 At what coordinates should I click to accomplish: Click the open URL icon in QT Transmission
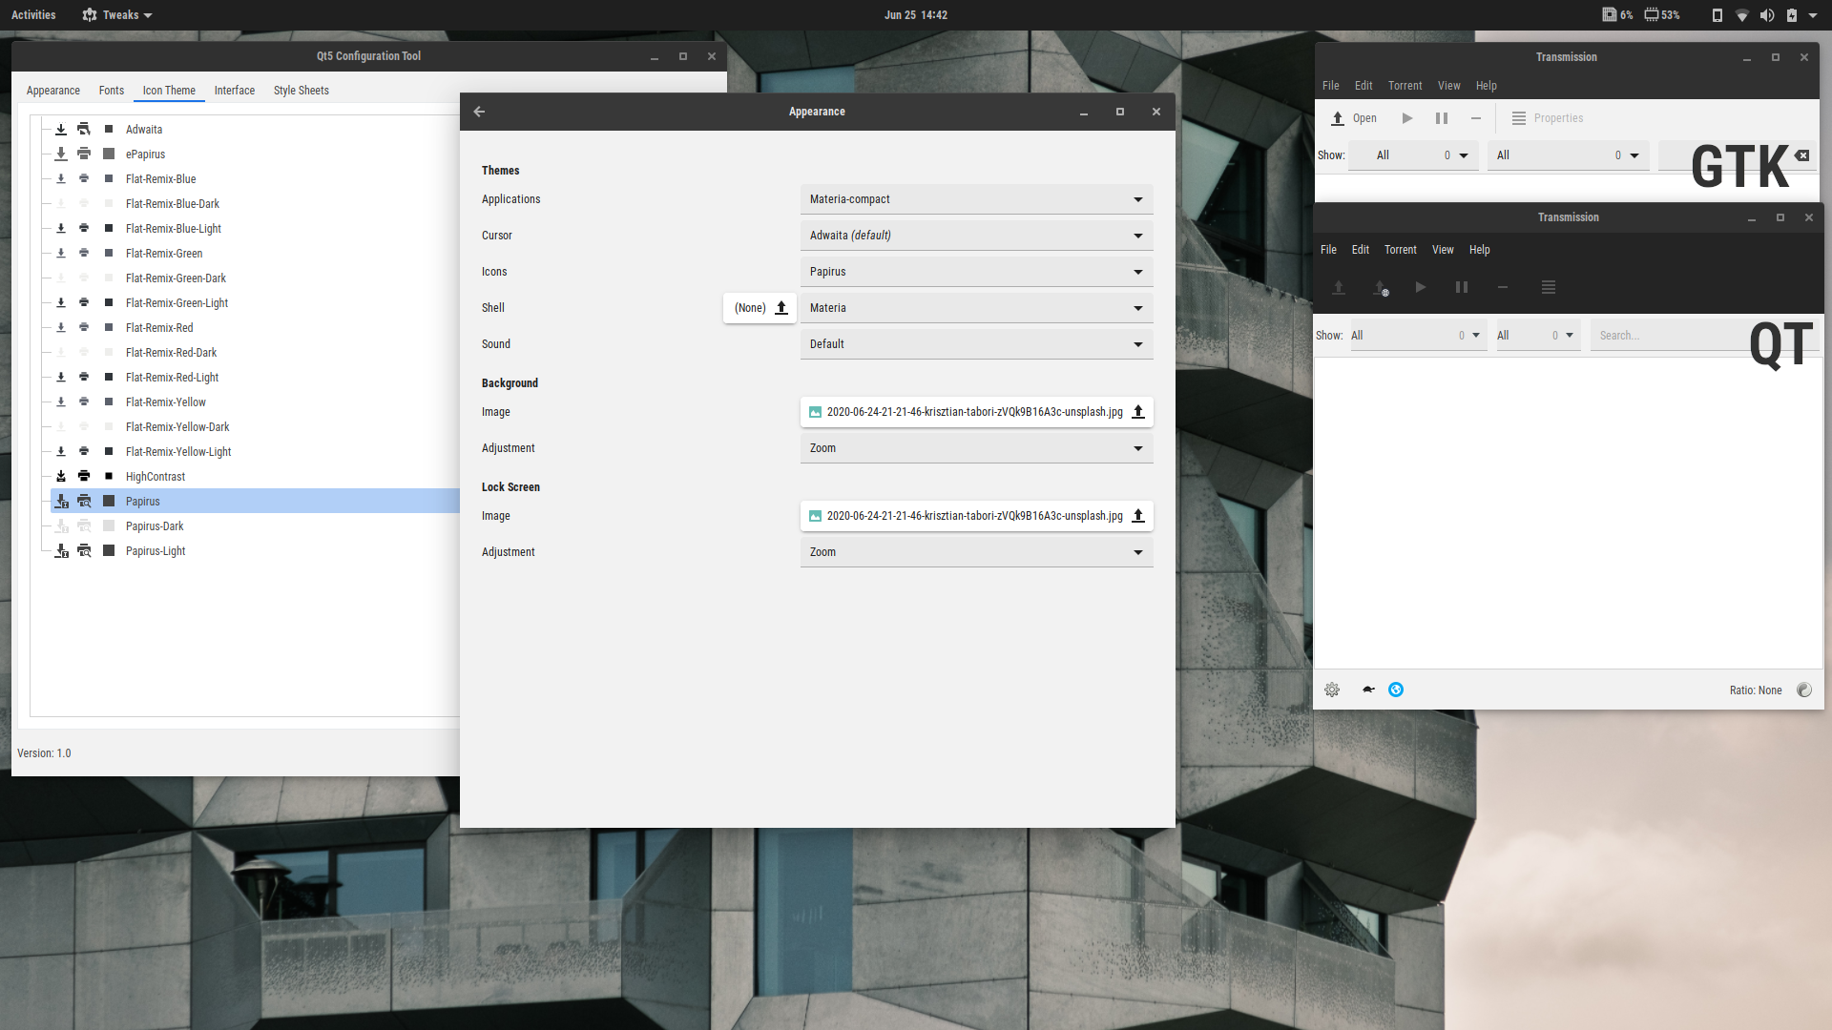[x=1381, y=287]
